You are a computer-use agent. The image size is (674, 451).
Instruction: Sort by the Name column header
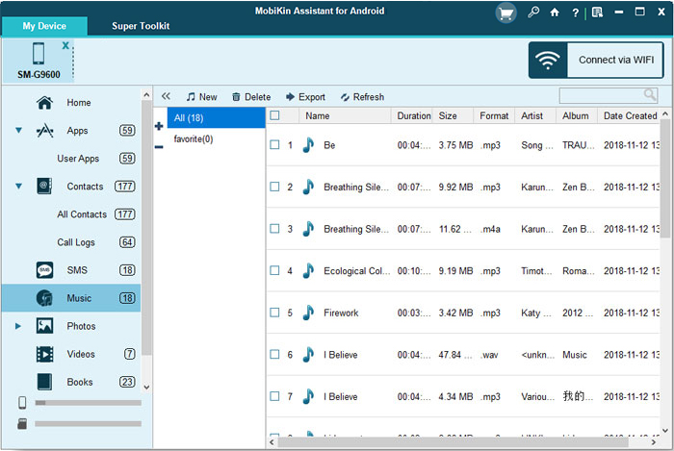[345, 115]
